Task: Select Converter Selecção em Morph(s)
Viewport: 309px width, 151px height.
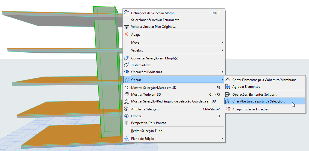Action: (174, 58)
